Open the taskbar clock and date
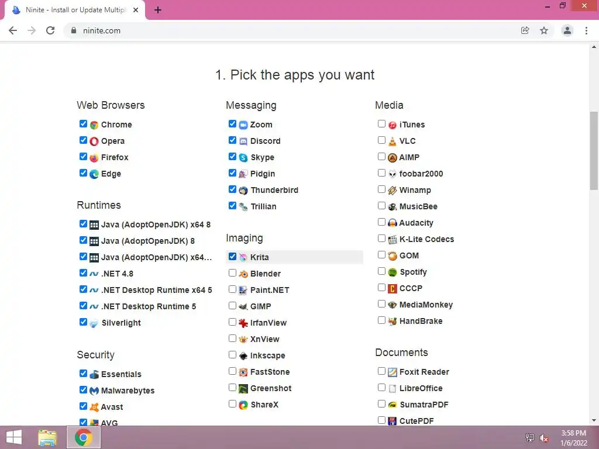The height and width of the screenshot is (449, 599). (574, 438)
